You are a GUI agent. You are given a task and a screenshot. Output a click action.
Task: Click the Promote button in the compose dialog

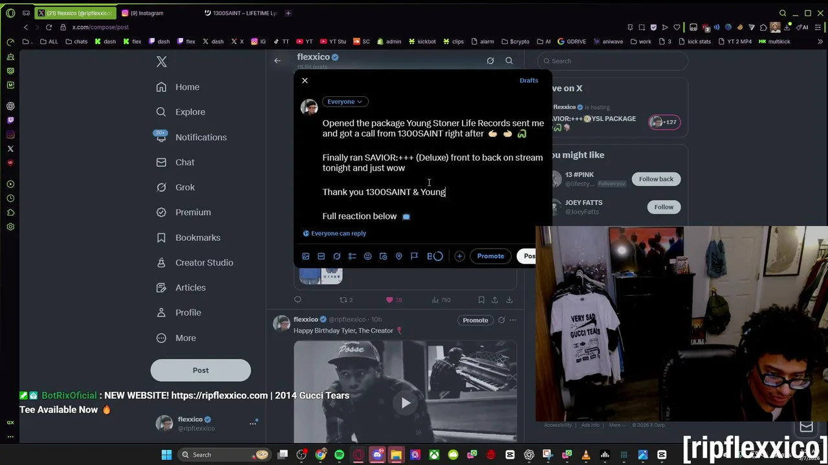point(490,256)
